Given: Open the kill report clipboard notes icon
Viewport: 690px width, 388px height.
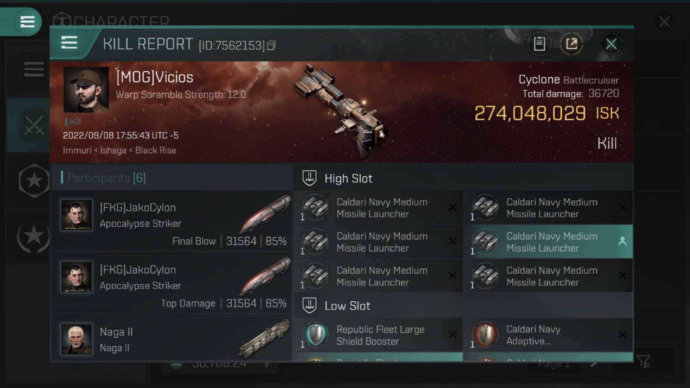Looking at the screenshot, I should (539, 44).
